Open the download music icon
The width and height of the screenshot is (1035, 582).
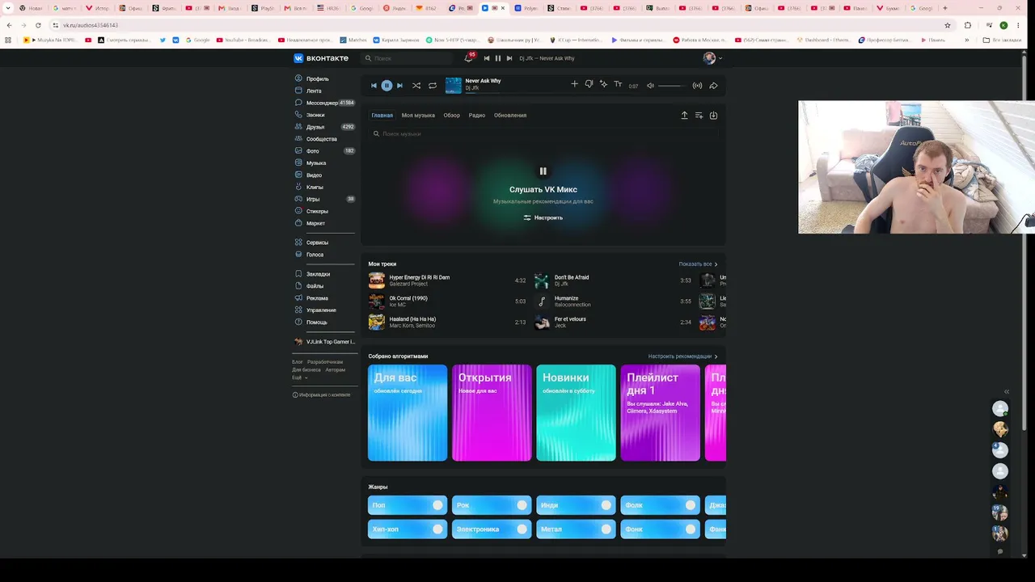[713, 115]
